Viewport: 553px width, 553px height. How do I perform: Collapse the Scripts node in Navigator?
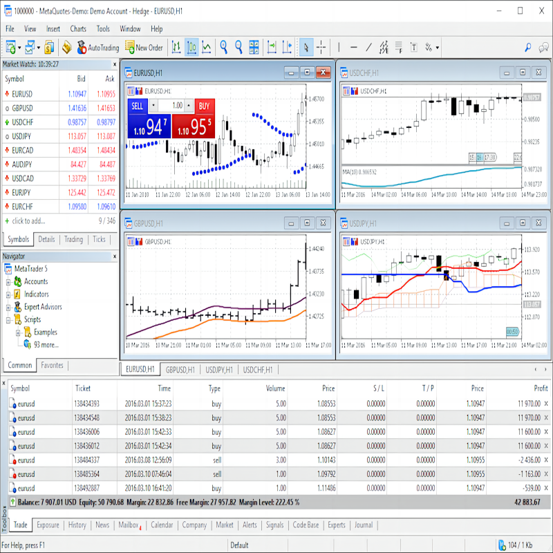8,320
